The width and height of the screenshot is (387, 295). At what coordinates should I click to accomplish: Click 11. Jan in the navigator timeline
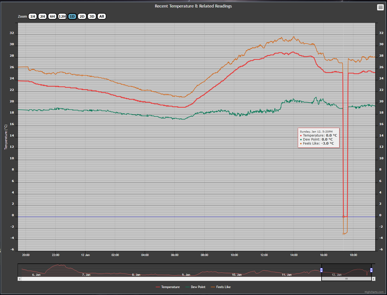(287, 275)
